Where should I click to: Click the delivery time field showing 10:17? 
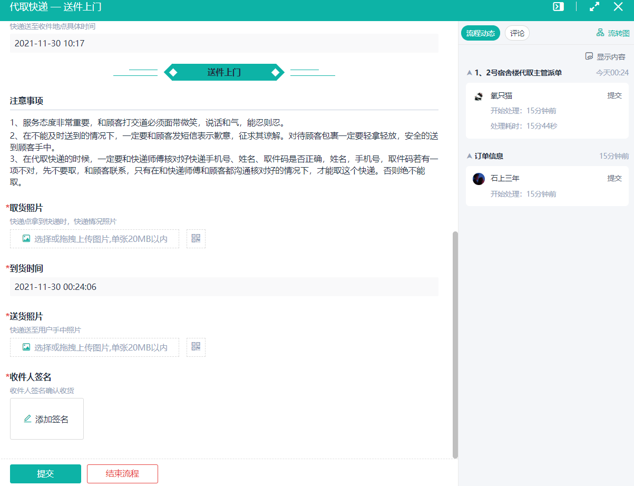224,43
